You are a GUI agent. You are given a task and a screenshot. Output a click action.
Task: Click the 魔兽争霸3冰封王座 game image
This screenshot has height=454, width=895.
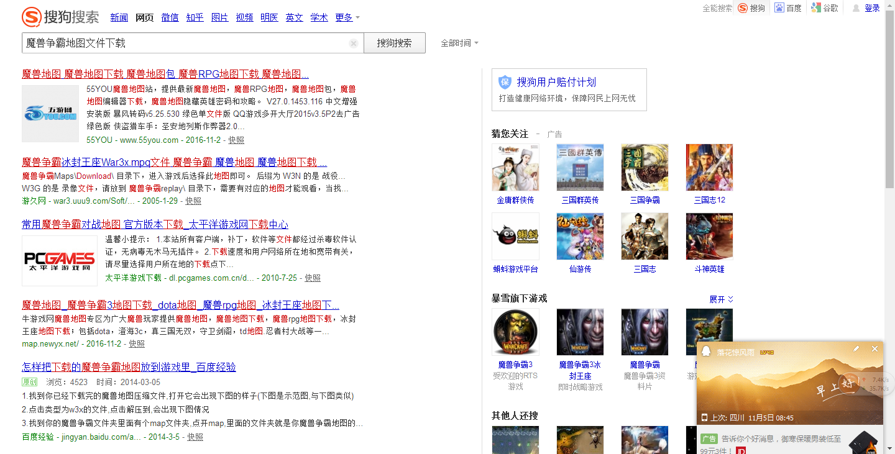click(580, 332)
